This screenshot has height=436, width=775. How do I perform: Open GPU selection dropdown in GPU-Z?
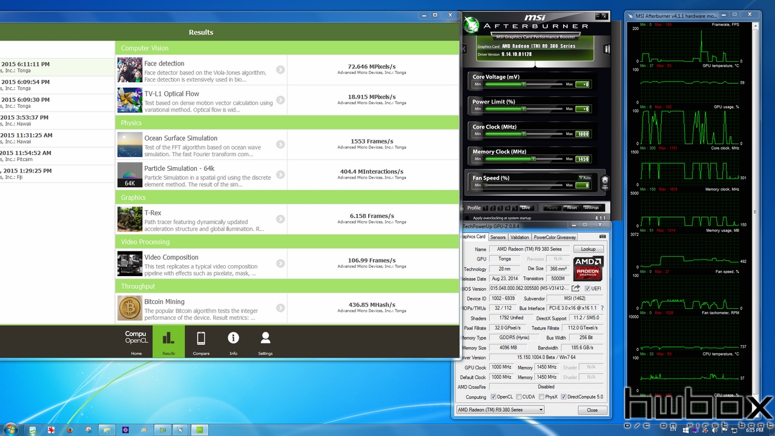(500, 410)
